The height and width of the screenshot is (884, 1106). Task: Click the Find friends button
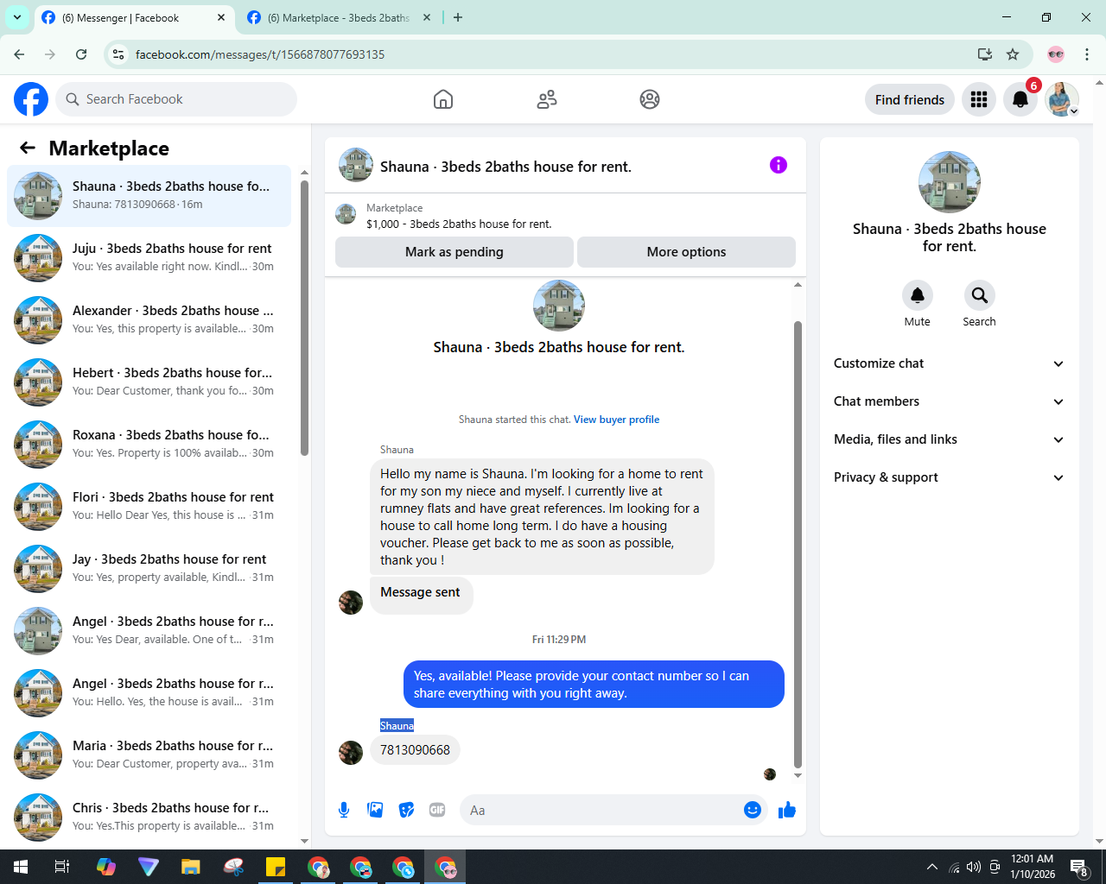point(910,99)
